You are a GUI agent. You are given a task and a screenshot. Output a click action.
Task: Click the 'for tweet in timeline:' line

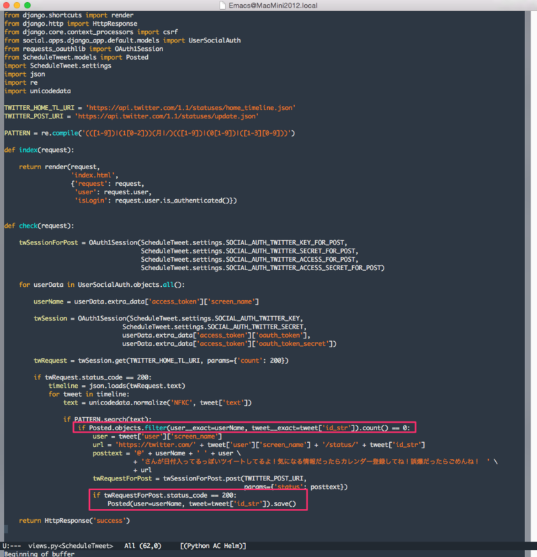pos(89,394)
